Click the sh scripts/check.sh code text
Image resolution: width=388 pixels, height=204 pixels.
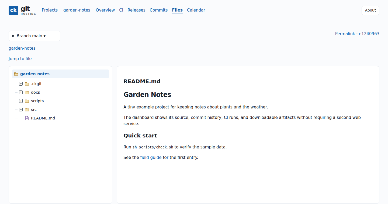pos(153,147)
